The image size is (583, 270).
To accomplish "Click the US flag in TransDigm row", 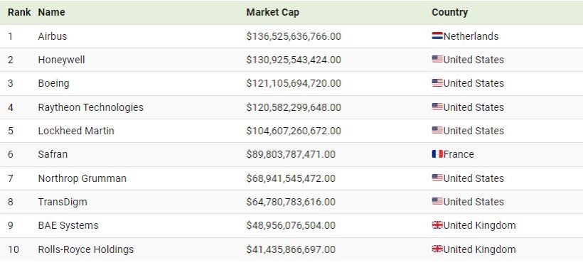I will point(437,202).
